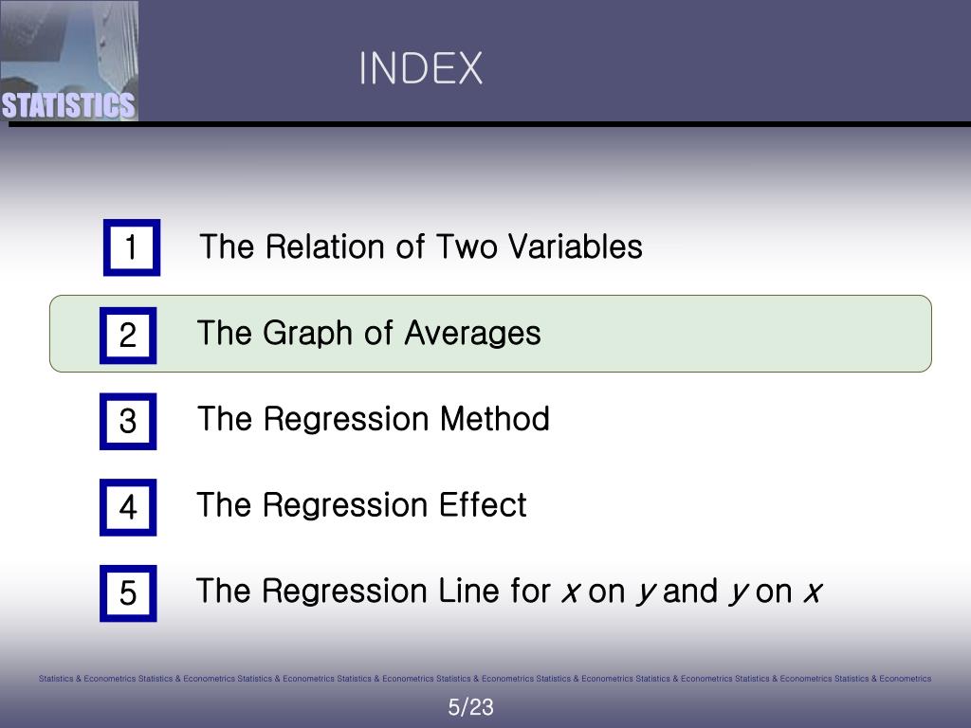Open "The Regression Line for" entry text
The width and height of the screenshot is (971, 728).
point(373,591)
